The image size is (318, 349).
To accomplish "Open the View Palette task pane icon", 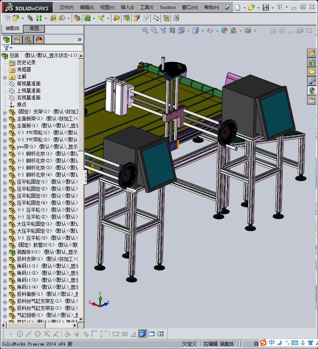I will tap(312, 81).
